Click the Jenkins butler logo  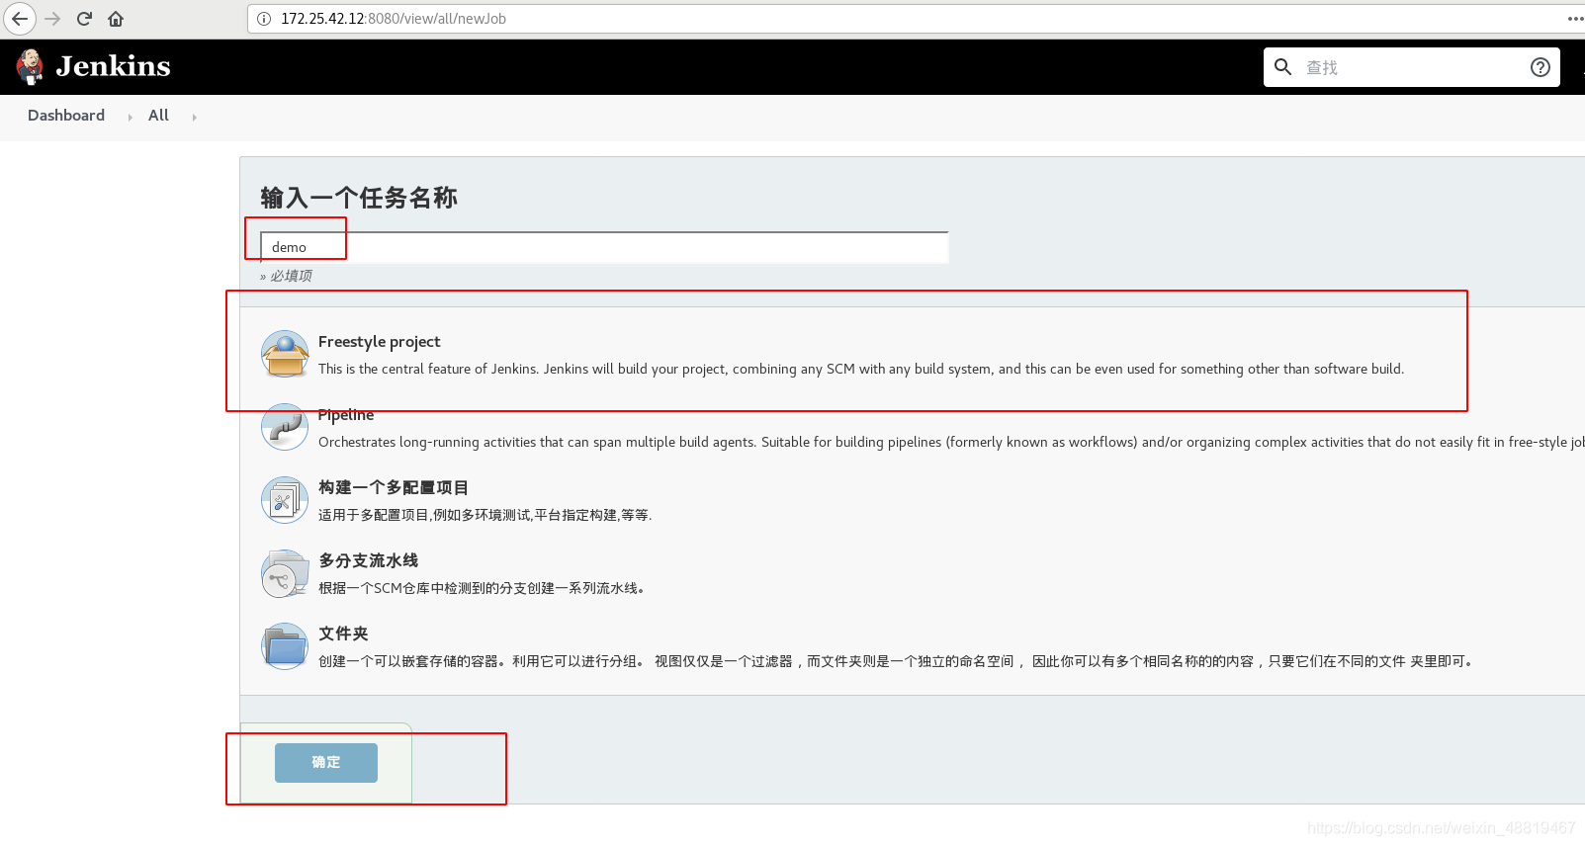(x=30, y=66)
